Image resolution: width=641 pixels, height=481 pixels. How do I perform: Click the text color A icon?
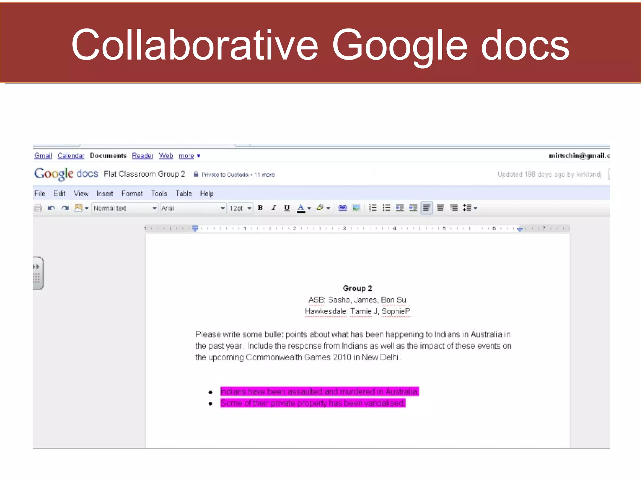(301, 208)
